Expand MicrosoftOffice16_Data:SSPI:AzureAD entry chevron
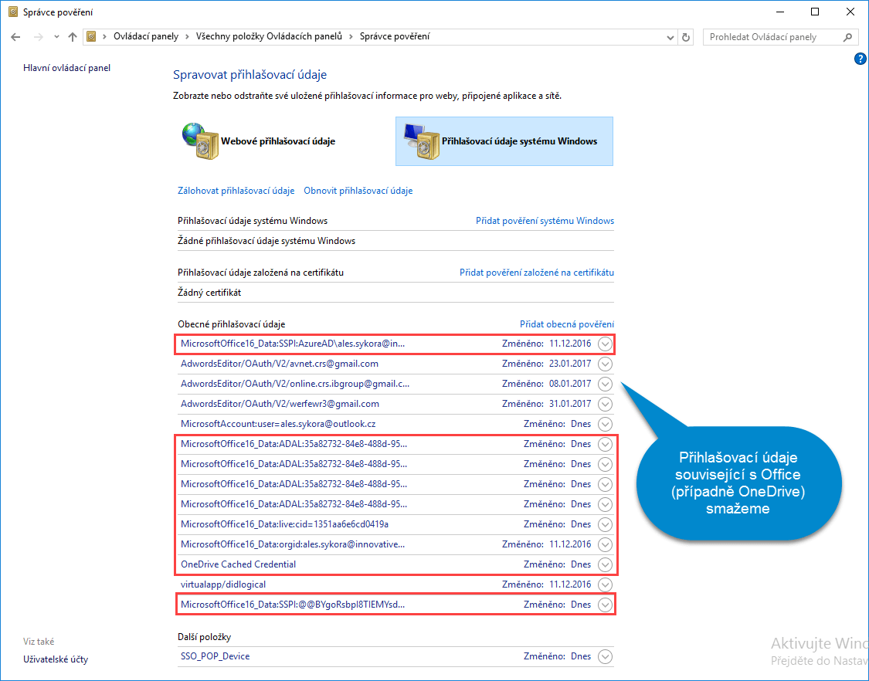This screenshot has height=681, width=869. pos(605,344)
